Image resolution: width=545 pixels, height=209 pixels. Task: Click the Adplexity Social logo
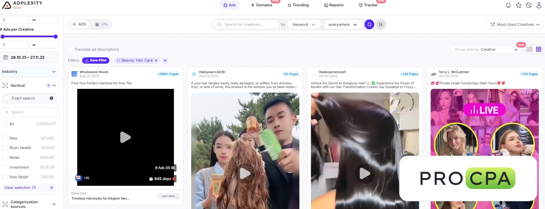coord(22,5)
